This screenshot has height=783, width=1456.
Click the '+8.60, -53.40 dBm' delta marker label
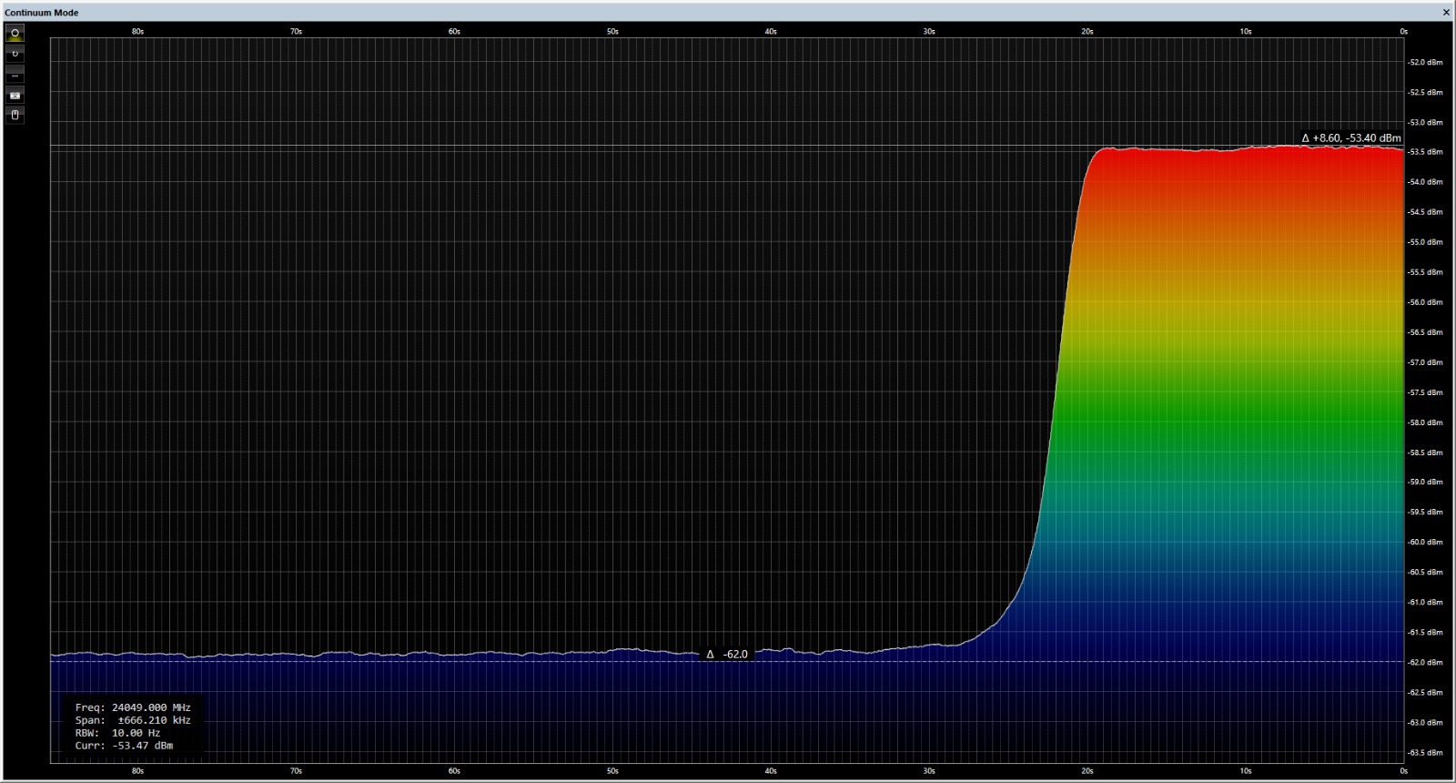click(x=1351, y=138)
